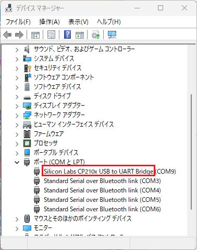Click the action pane toolbar icon
The image size is (197, 250).
coord(80,35)
